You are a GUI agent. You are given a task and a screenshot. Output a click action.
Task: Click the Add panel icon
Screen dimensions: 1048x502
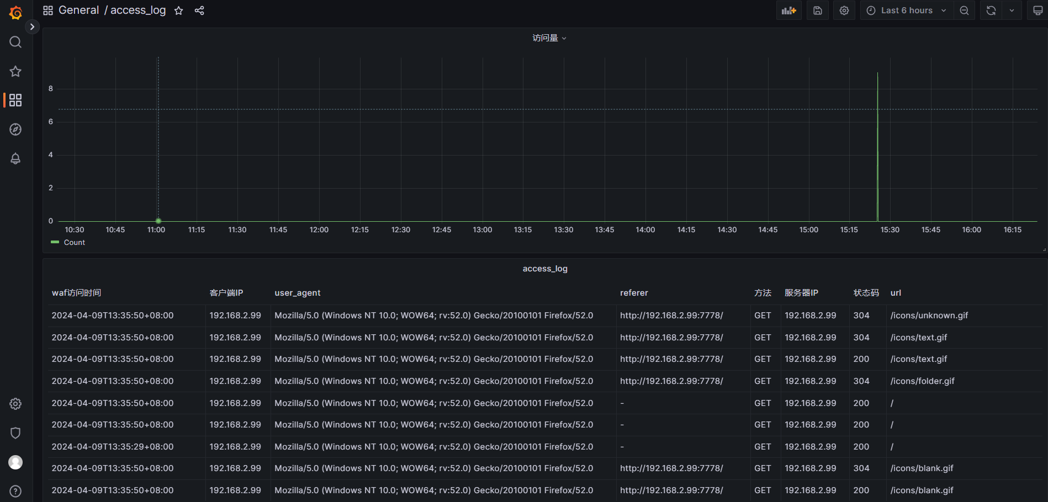pos(789,10)
